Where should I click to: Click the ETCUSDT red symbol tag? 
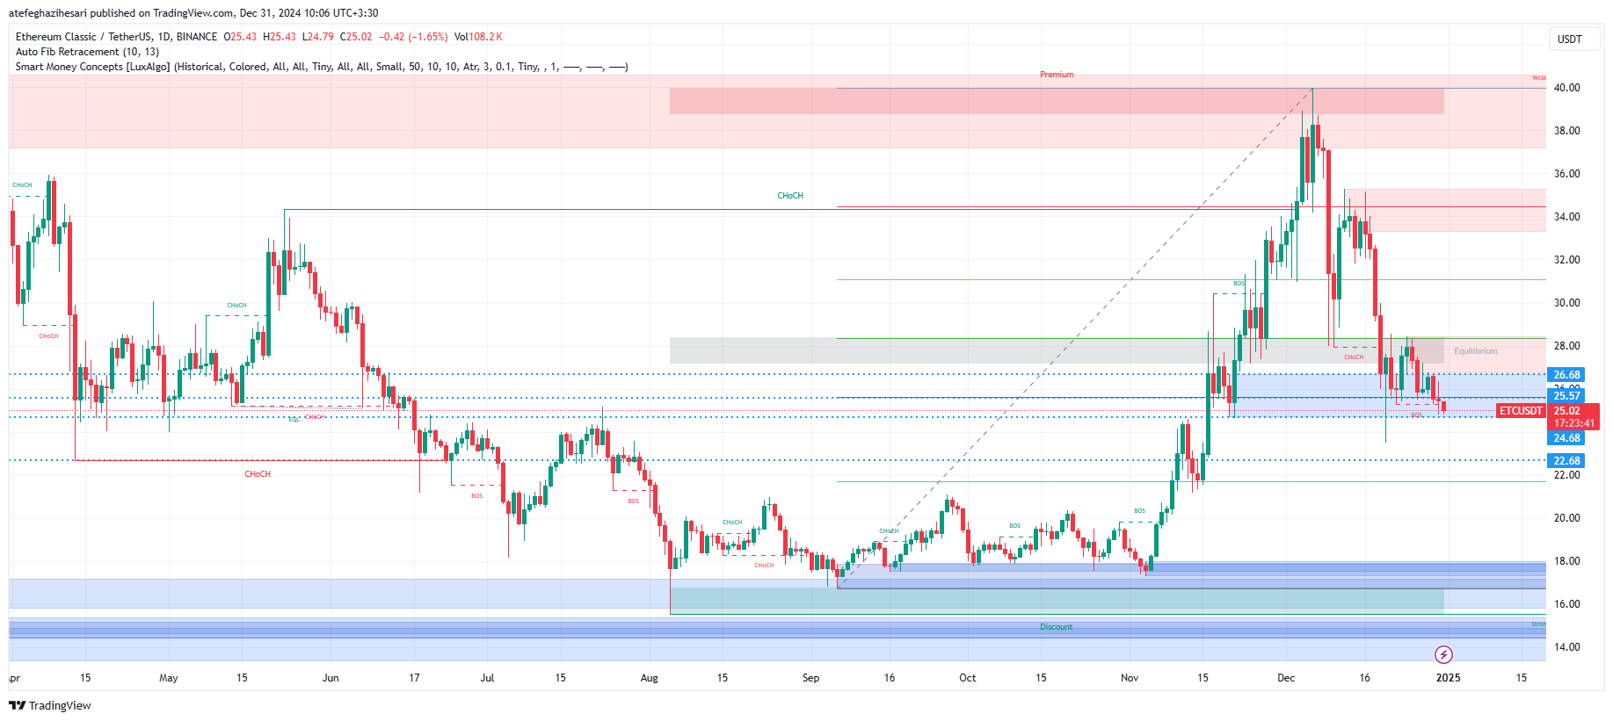1521,411
